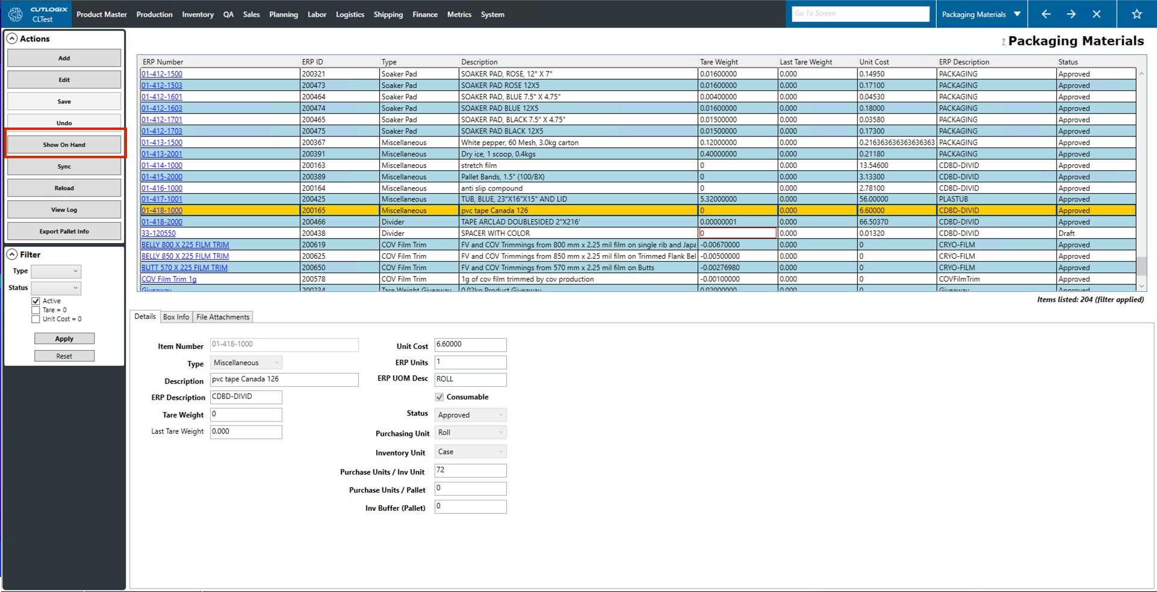Click the Show On Hand button

point(64,145)
